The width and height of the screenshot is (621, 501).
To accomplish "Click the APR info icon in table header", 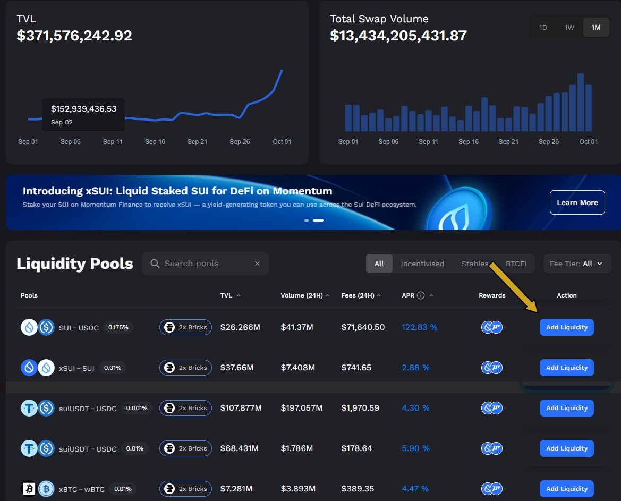I will coord(421,295).
